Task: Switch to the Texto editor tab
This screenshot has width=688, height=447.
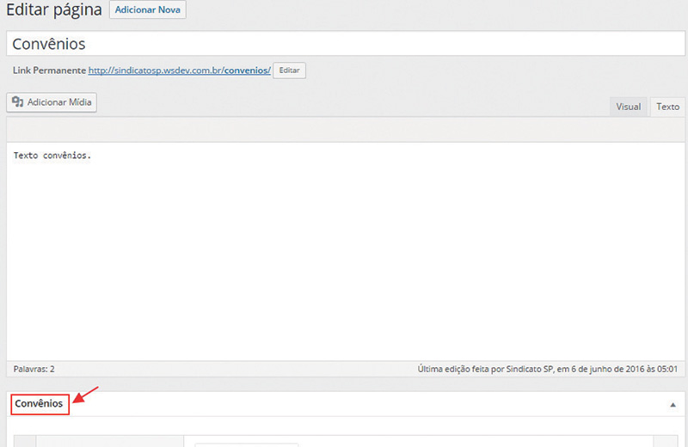Action: [667, 107]
